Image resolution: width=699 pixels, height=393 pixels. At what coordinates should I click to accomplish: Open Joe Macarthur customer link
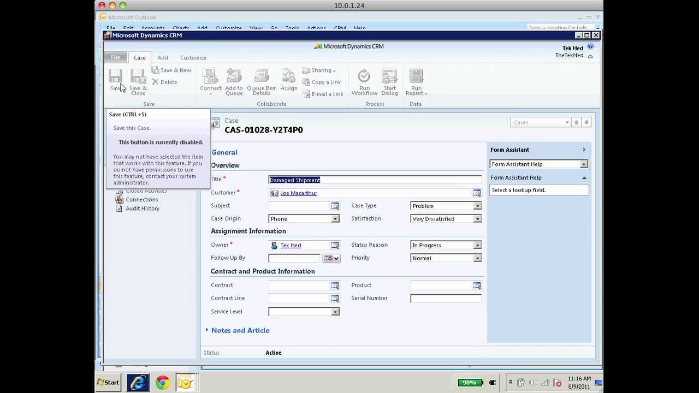point(299,193)
